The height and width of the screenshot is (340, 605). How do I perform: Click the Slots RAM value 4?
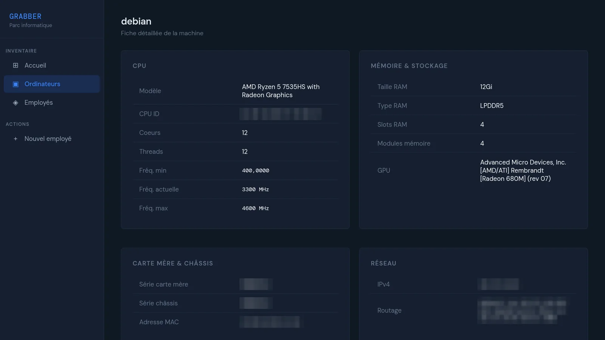coord(482,124)
